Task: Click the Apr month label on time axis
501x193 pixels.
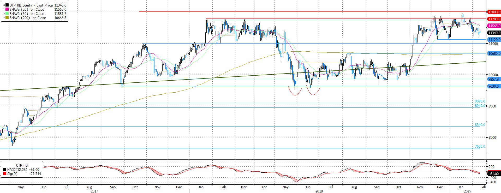Action: [x=264, y=187]
